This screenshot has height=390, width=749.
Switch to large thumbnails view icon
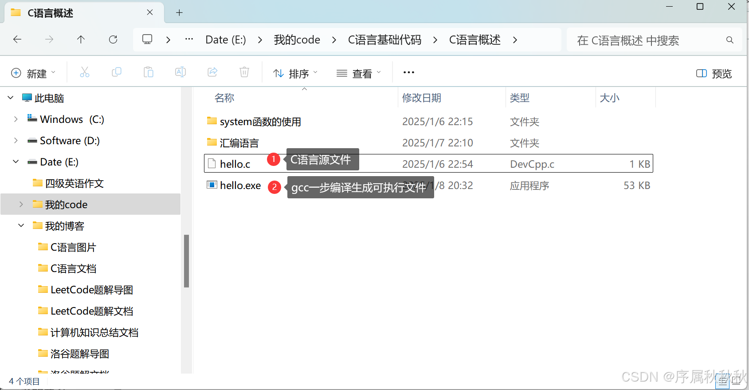[x=737, y=381]
